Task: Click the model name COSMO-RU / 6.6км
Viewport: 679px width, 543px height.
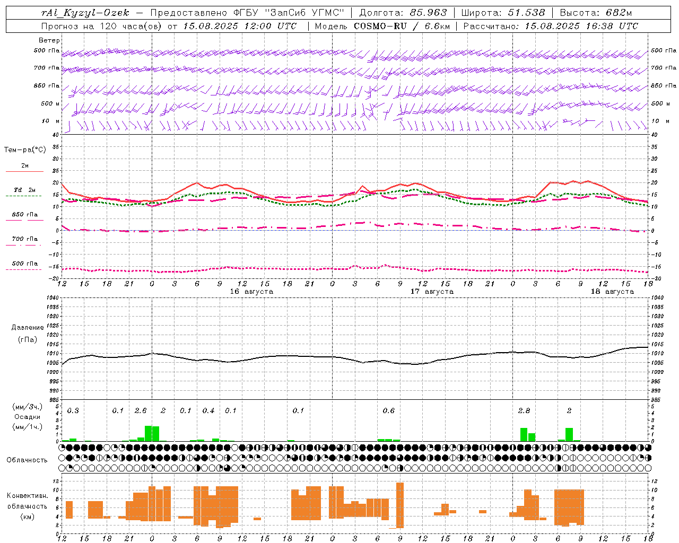Action: point(402,26)
